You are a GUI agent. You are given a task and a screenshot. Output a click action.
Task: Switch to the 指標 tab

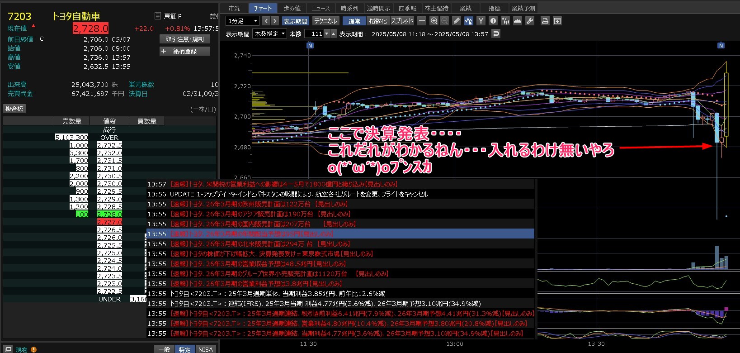tap(494, 8)
